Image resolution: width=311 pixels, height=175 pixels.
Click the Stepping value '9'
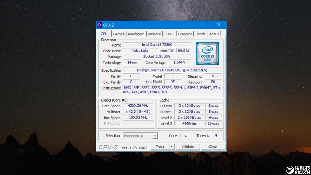tap(213, 76)
